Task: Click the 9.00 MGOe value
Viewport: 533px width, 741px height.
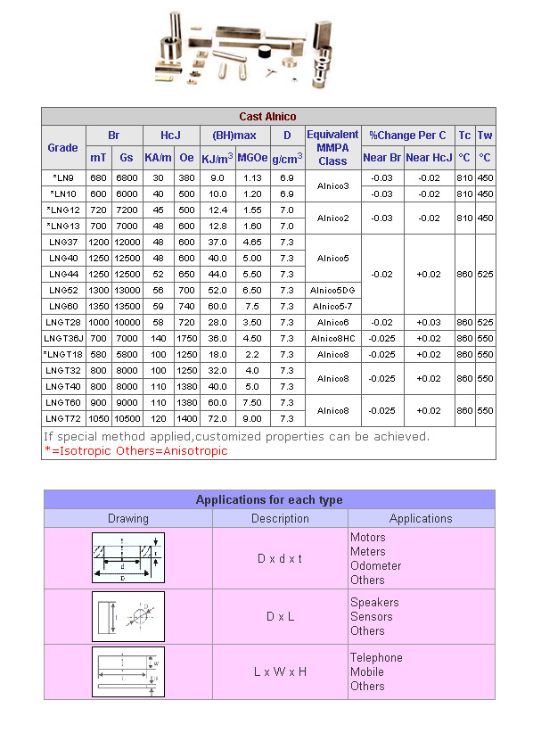Action: 252,419
